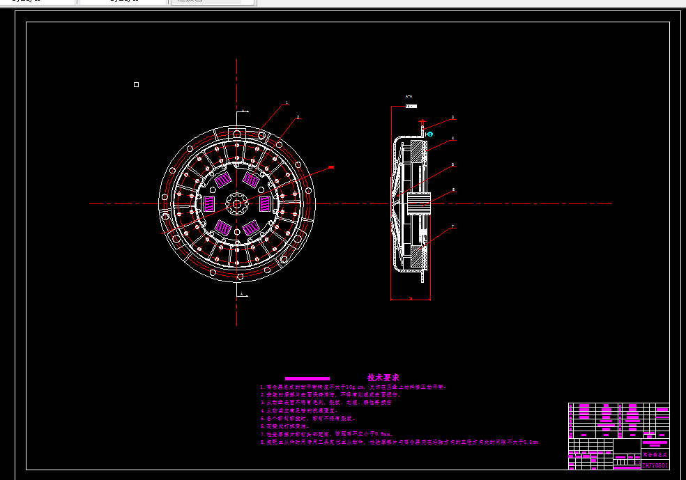Select the splined hub in the section view

[x=419, y=203]
